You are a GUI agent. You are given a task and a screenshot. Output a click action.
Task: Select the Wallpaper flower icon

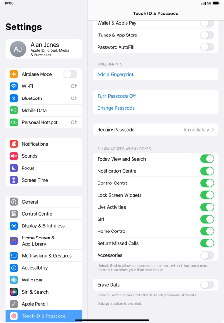click(x=14, y=280)
